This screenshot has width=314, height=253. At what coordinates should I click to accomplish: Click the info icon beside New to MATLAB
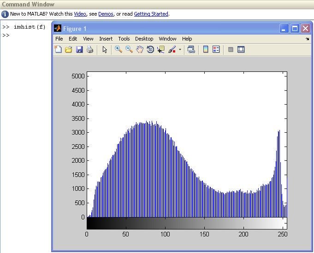5,14
